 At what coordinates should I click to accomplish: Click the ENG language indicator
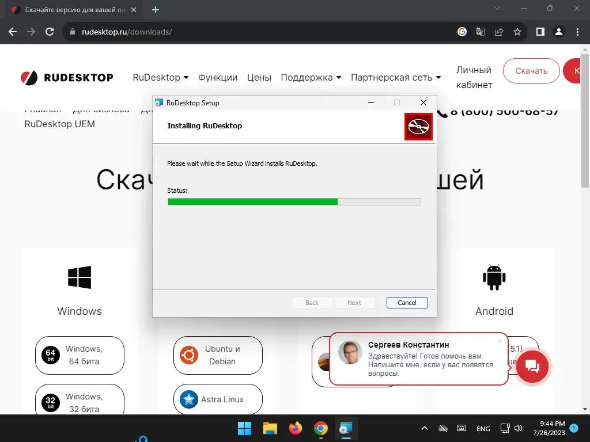pyautogui.click(x=483, y=428)
